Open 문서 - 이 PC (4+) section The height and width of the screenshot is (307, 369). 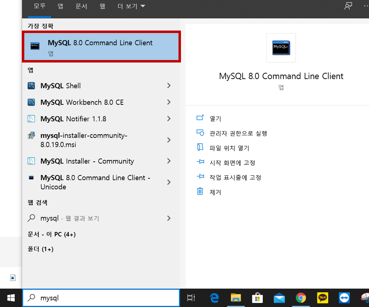click(x=52, y=234)
